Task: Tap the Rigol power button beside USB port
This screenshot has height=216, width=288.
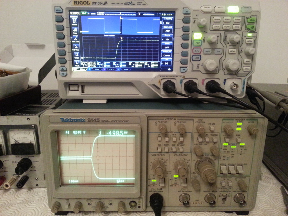Action: point(74,87)
